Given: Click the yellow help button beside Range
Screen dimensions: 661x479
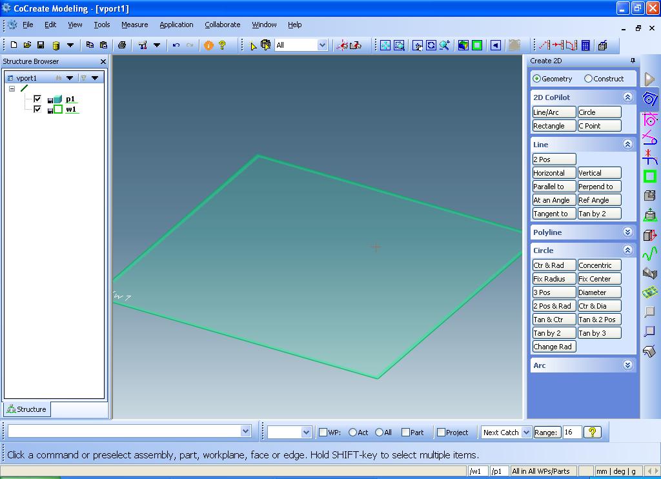Looking at the screenshot, I should coord(593,432).
